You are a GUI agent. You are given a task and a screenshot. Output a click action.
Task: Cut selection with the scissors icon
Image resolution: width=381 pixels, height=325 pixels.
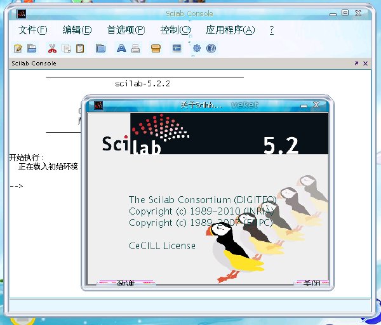(x=52, y=48)
